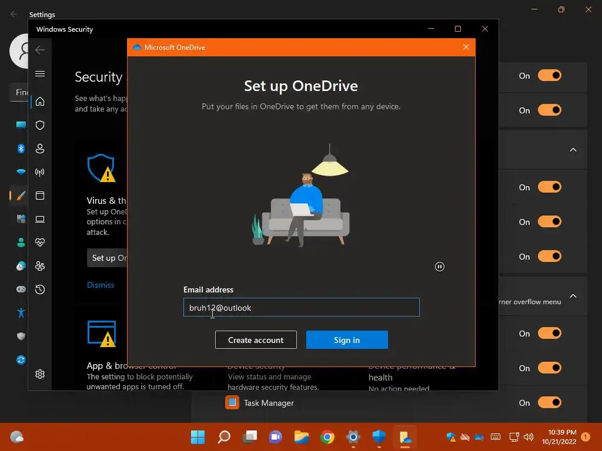Open Windows Security hamburger navigation menu
The height and width of the screenshot is (451, 602).
pyautogui.click(x=40, y=73)
